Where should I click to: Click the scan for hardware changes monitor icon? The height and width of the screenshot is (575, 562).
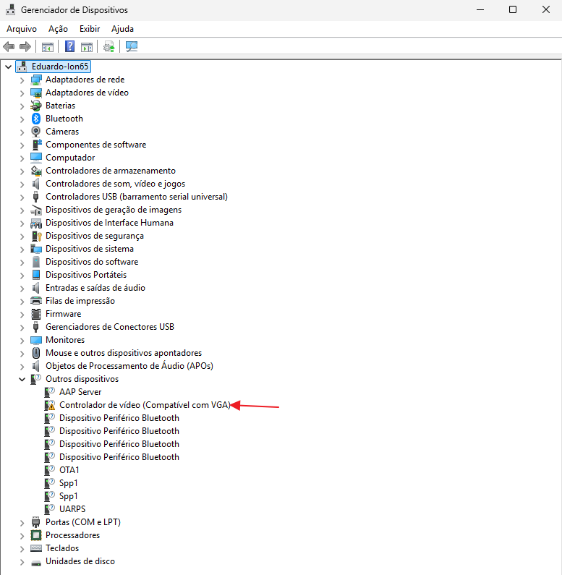(x=132, y=46)
